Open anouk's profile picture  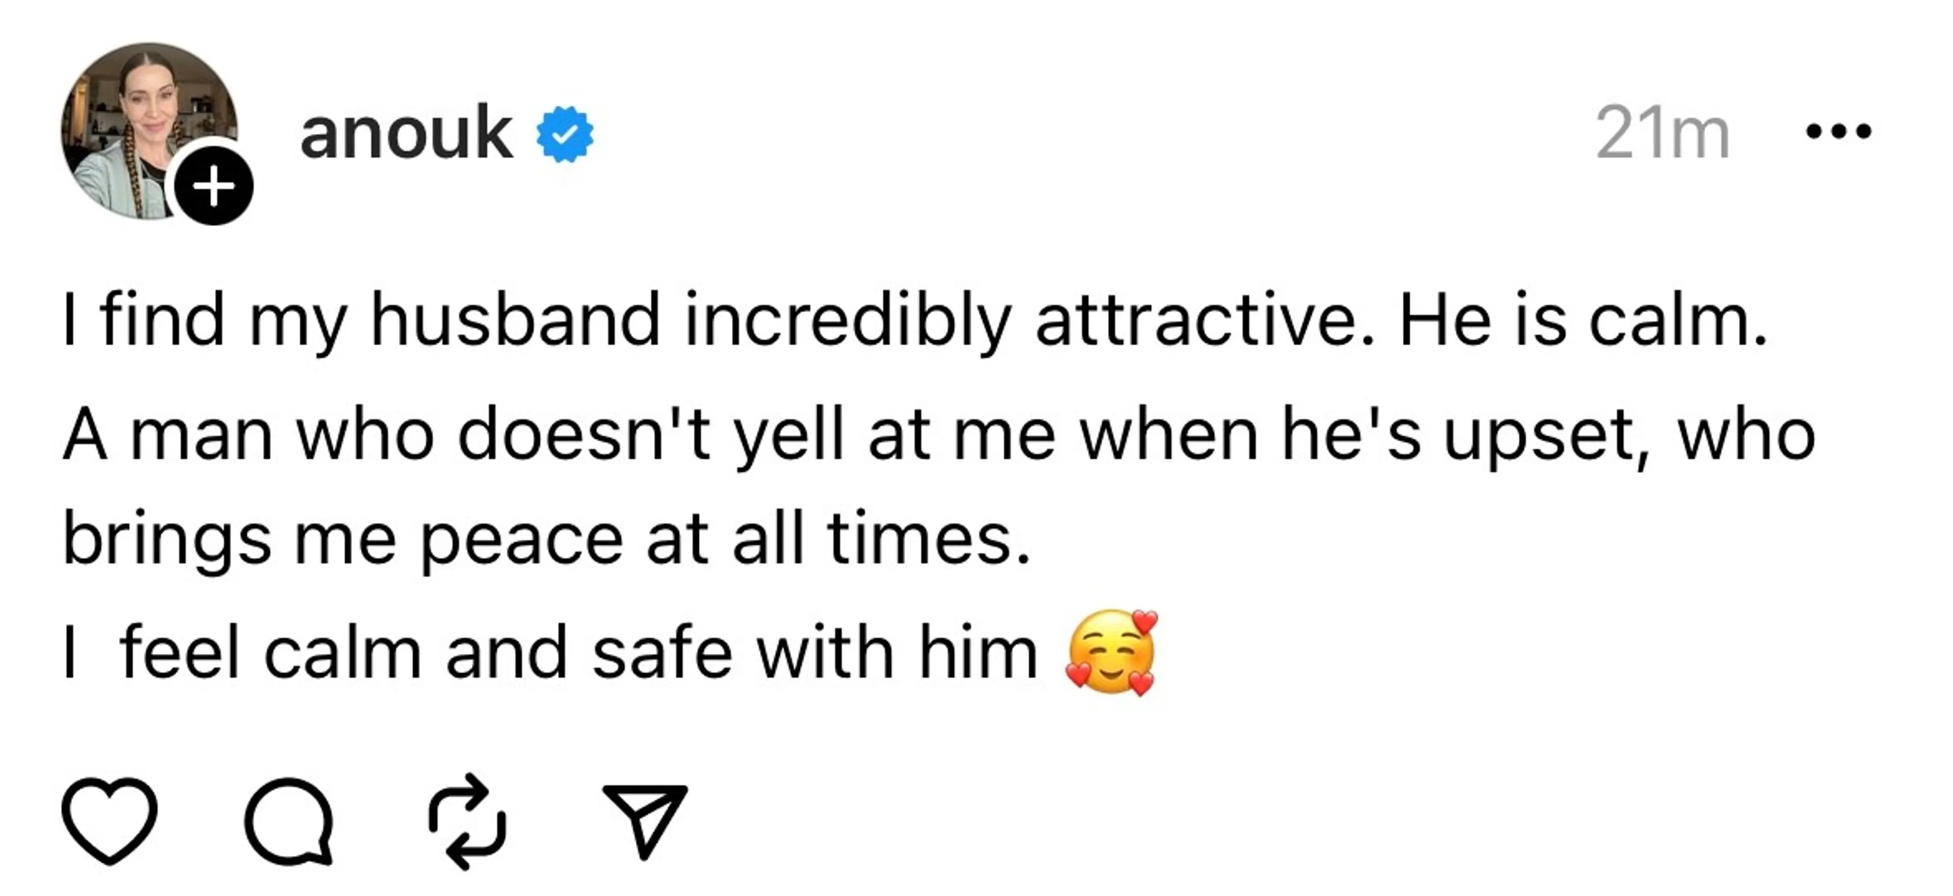(x=149, y=130)
